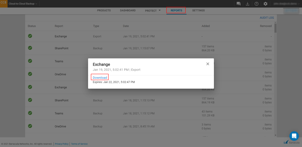302x147 pixels.
Task: Select SharePoint report dated Jan 18
Action: (62, 101)
